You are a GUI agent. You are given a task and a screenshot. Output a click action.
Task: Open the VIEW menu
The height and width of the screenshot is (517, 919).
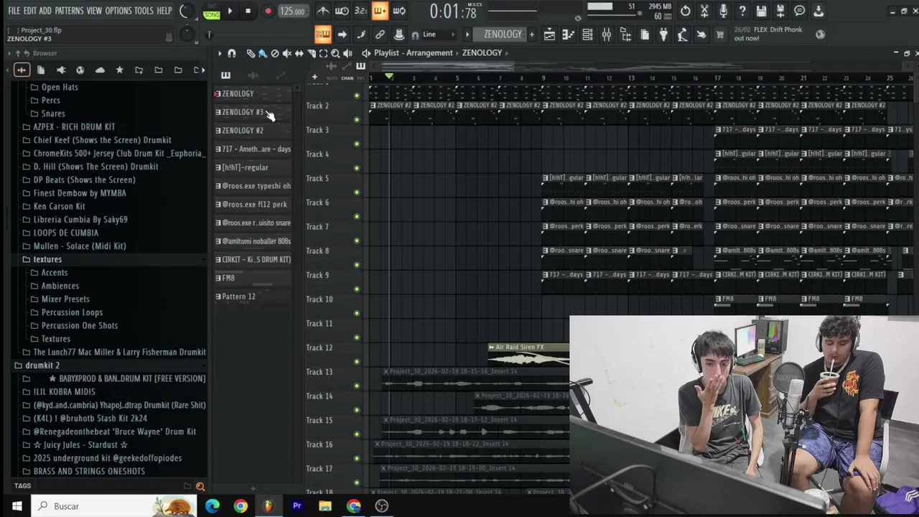(x=94, y=11)
